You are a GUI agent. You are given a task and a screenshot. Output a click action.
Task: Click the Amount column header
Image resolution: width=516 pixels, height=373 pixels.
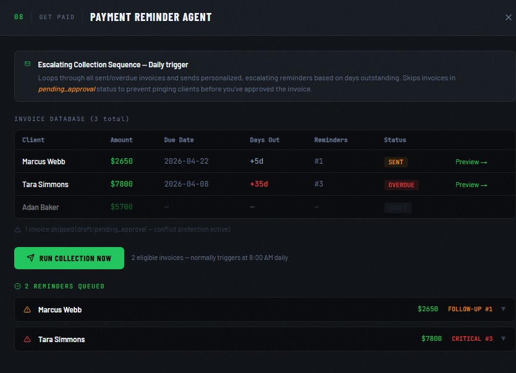(x=121, y=140)
